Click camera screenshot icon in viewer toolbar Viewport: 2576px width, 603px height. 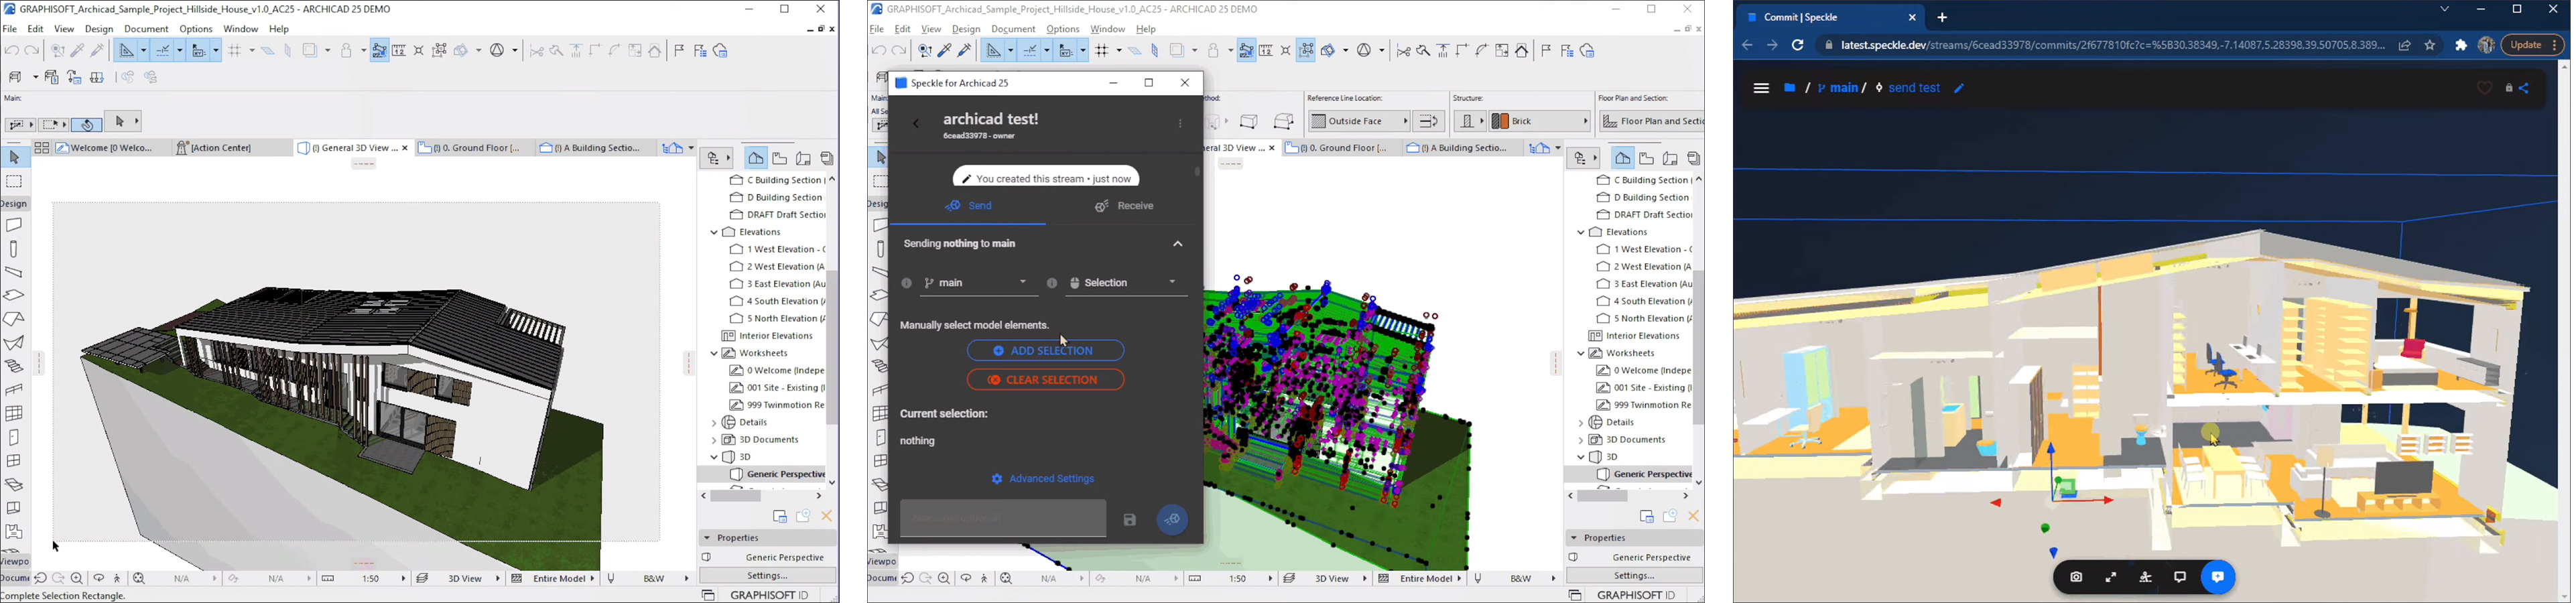[x=2076, y=578]
